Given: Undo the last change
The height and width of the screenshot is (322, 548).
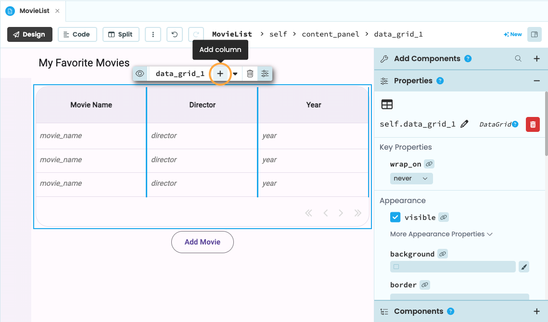Looking at the screenshot, I should (174, 34).
